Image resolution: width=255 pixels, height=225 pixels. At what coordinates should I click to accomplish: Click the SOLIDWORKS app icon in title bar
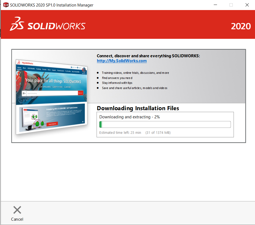pos(6,5)
